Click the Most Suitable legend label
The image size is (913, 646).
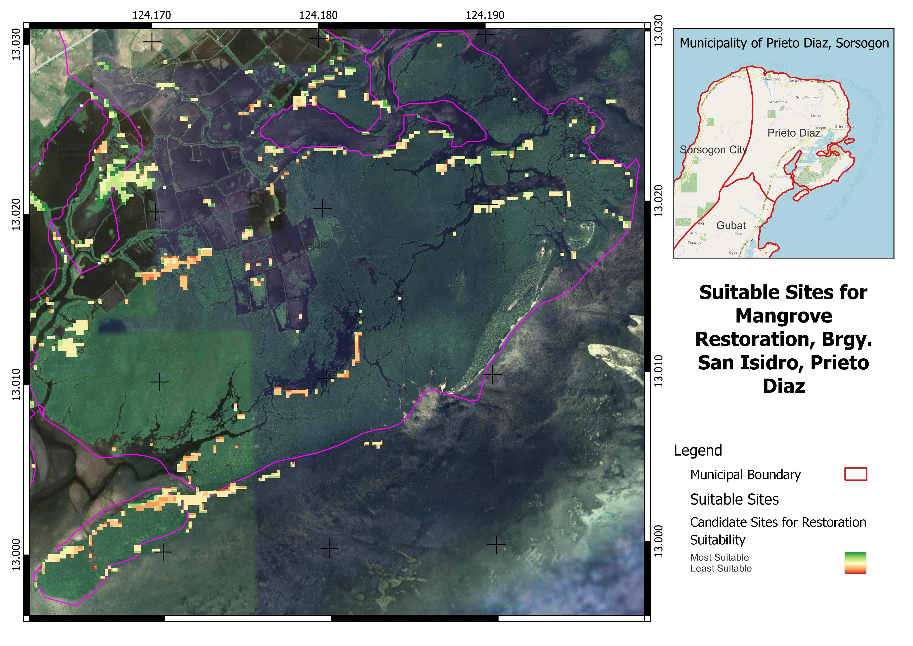(x=719, y=557)
